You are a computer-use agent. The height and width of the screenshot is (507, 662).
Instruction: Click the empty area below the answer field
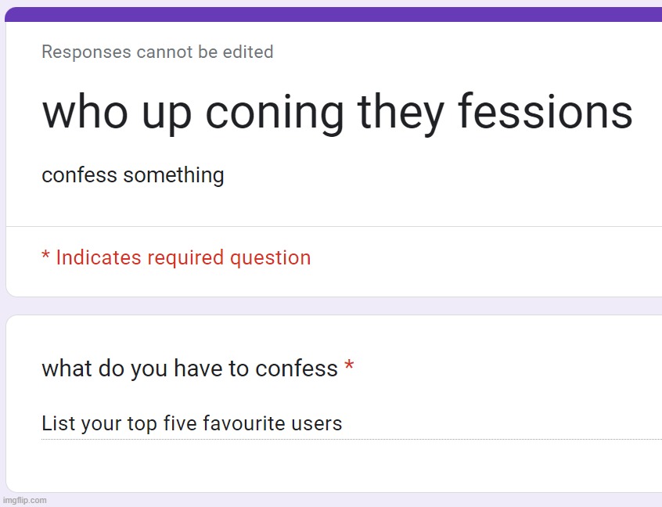click(333, 466)
